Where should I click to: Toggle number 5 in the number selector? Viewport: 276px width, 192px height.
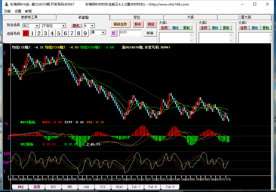(59, 33)
